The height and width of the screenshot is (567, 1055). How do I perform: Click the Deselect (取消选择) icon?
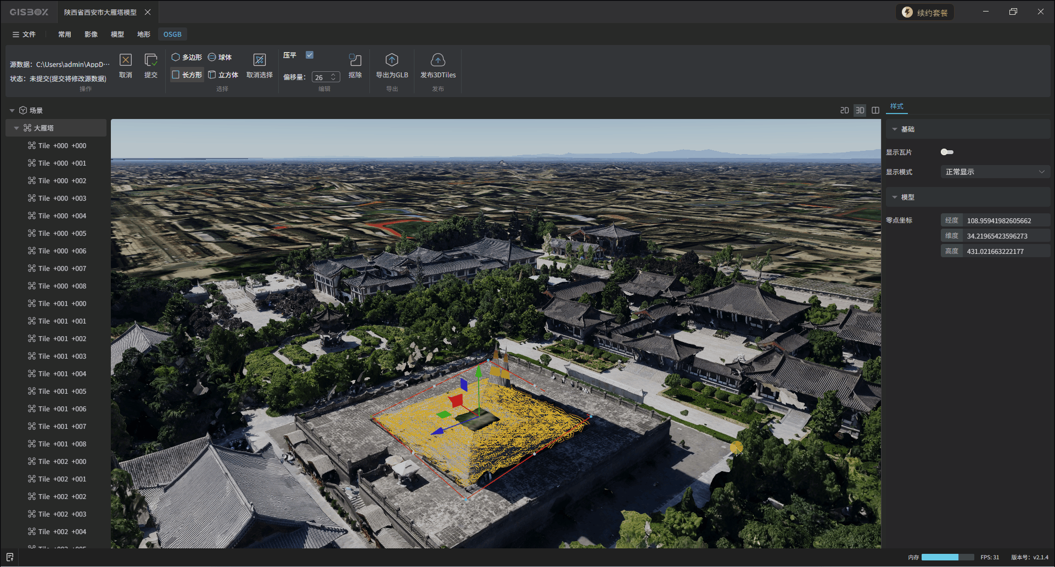259,60
